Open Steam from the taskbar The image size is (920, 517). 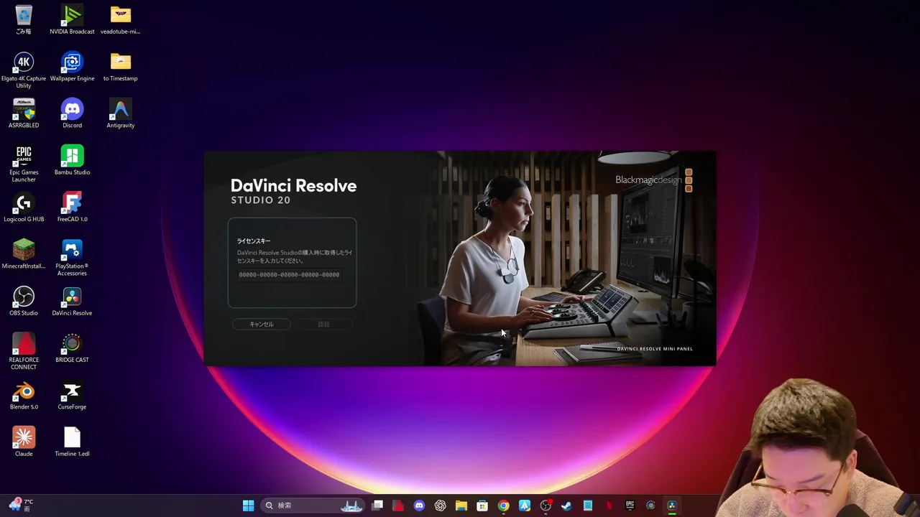tap(566, 506)
